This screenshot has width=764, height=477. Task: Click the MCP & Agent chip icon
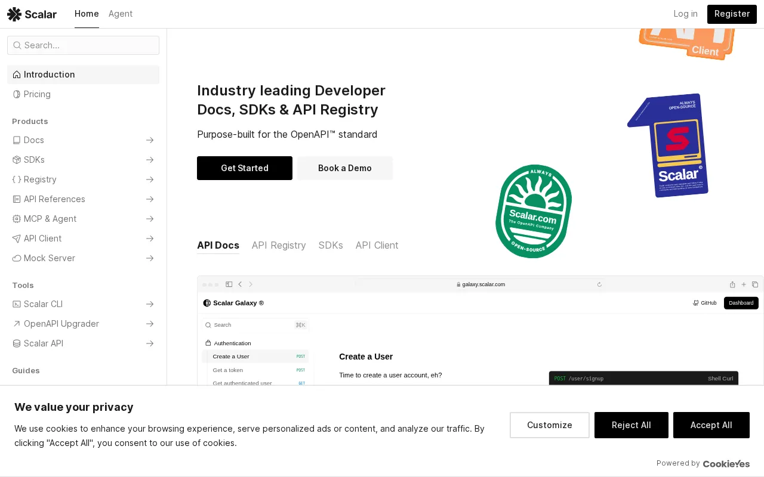(17, 219)
